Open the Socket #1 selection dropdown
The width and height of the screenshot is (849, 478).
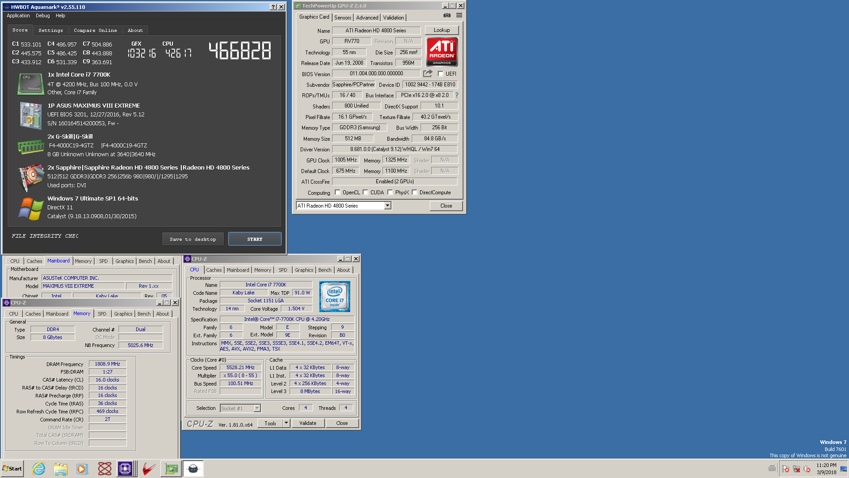[257, 409]
